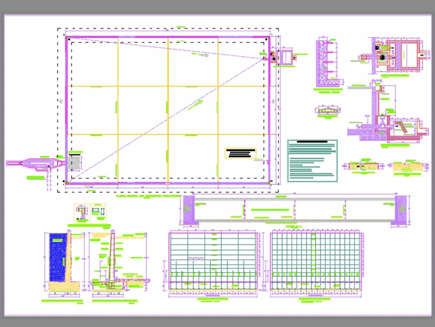
Task: Open the legend box below the plan interior
Action: coord(241,153)
